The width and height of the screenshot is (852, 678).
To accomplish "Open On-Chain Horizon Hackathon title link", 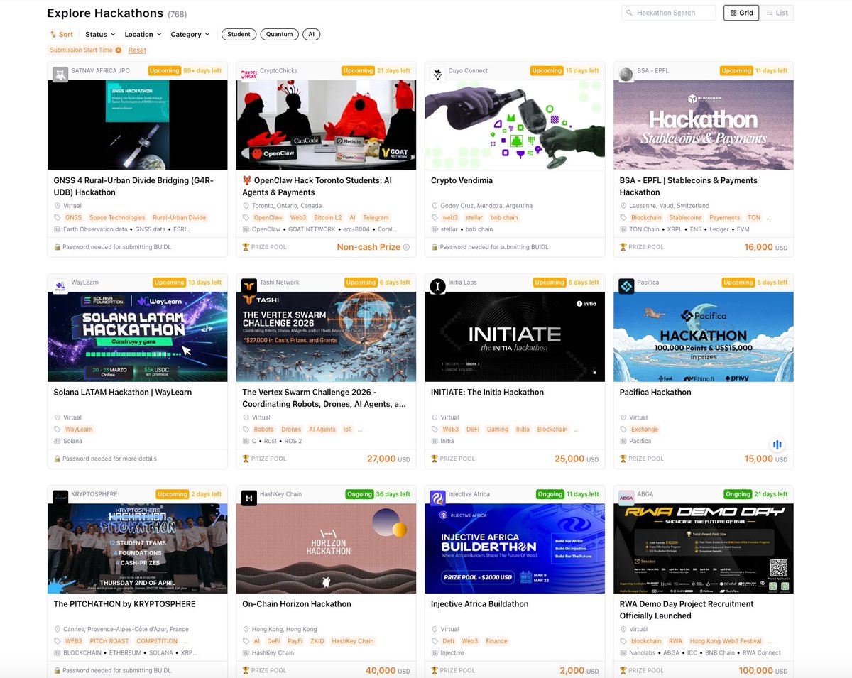I will 297,604.
